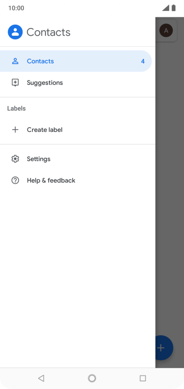This screenshot has width=184, height=389.
Task: Tap the account avatar with letter A
Action: click(166, 31)
